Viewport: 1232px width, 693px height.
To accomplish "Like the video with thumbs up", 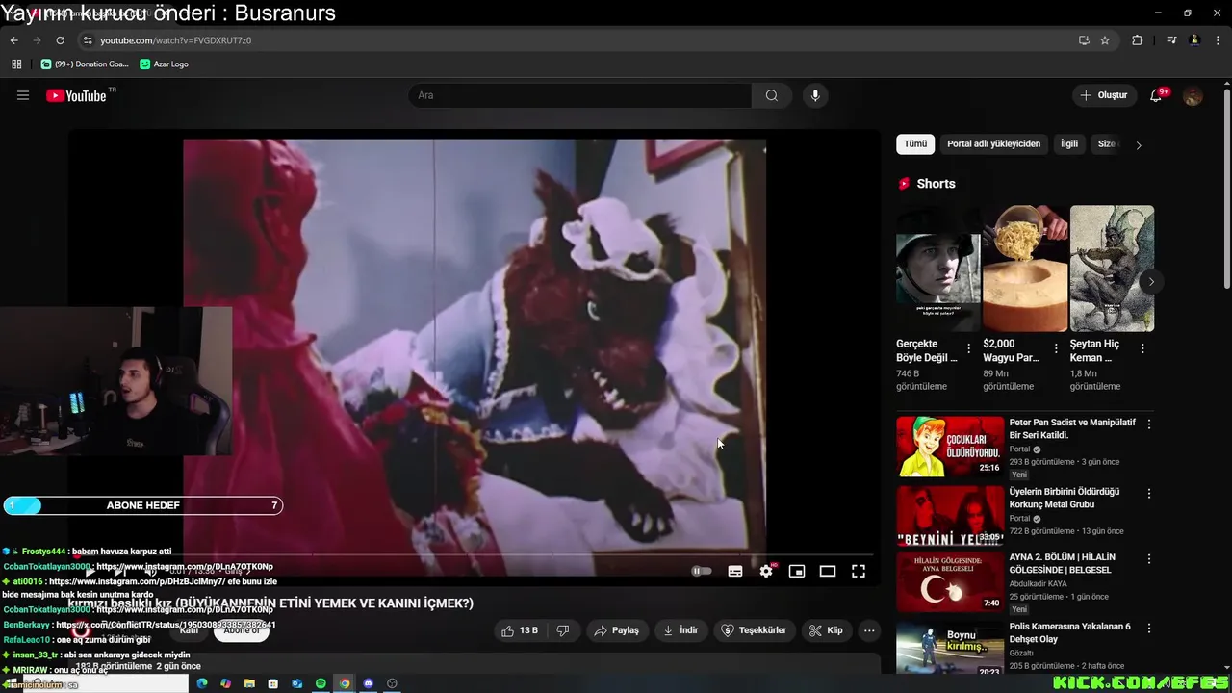I will pos(519,630).
